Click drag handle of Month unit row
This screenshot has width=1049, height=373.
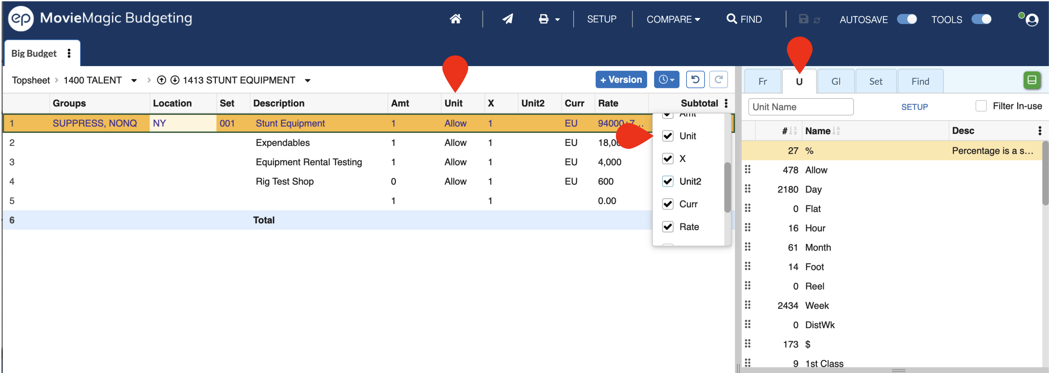[x=747, y=247]
